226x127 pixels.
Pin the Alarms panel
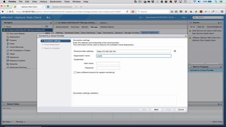(219, 23)
